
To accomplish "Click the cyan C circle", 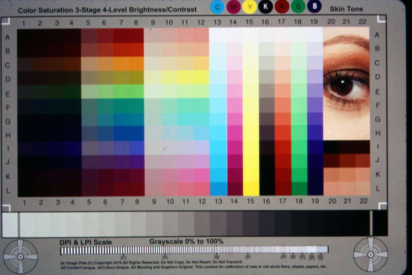I will [x=217, y=7].
